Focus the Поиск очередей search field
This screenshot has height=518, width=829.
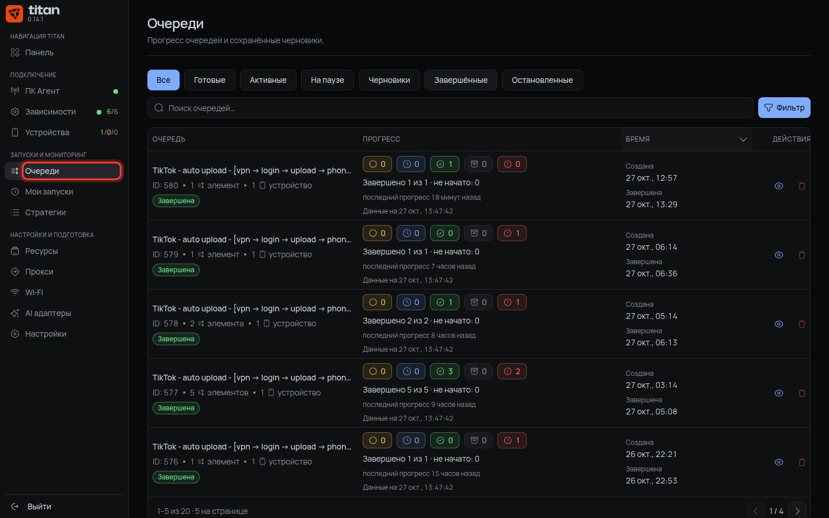point(450,108)
